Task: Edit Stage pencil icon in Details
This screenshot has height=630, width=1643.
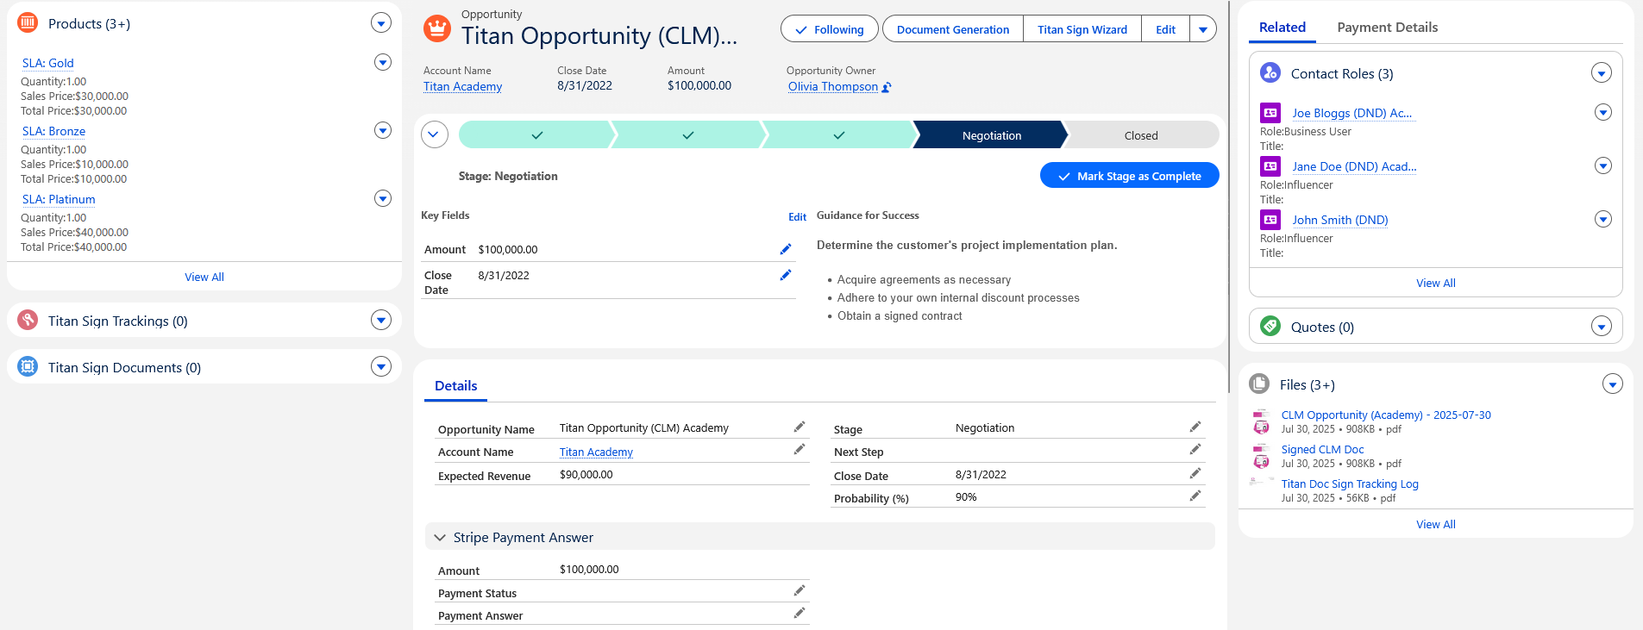Action: point(1195,427)
